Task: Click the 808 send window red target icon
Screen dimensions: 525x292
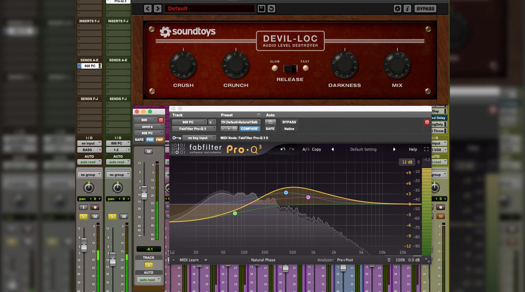Action: coord(161,120)
